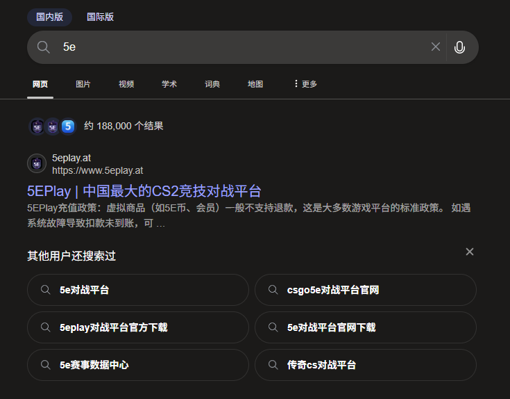This screenshot has width=510, height=399.
Task: Switch to 国际版 search mode
Action: point(100,17)
